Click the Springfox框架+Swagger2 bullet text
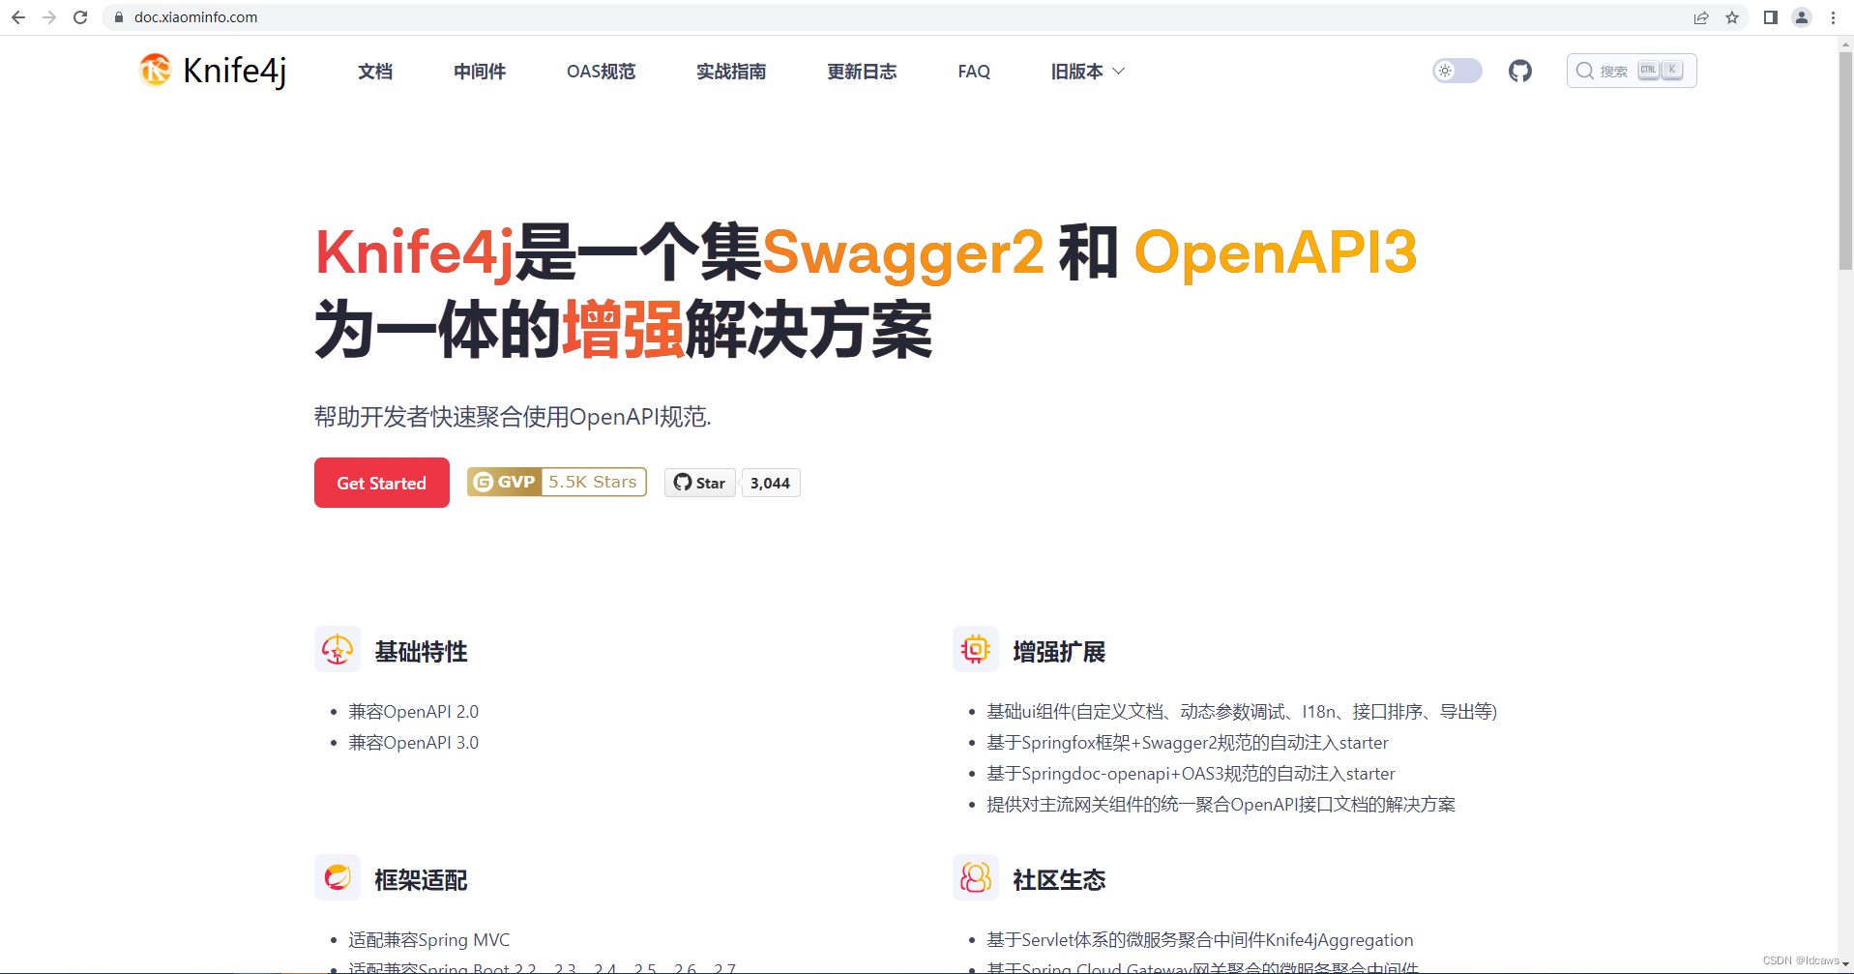This screenshot has height=974, width=1854. tap(1188, 743)
